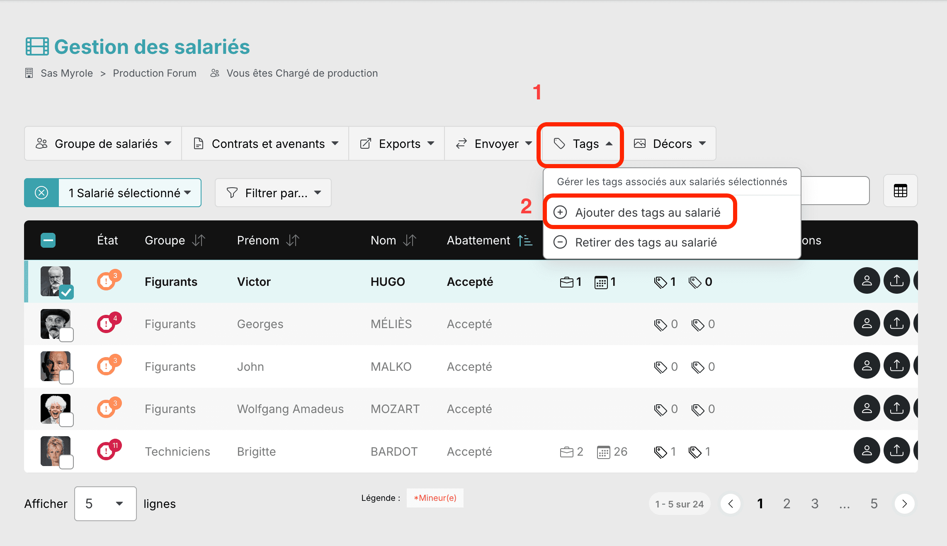Click the red alert badge for Georges MÉLIÈS
The width and height of the screenshot is (947, 546).
109,323
